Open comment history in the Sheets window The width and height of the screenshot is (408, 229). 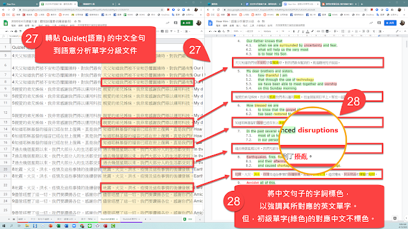[176, 23]
